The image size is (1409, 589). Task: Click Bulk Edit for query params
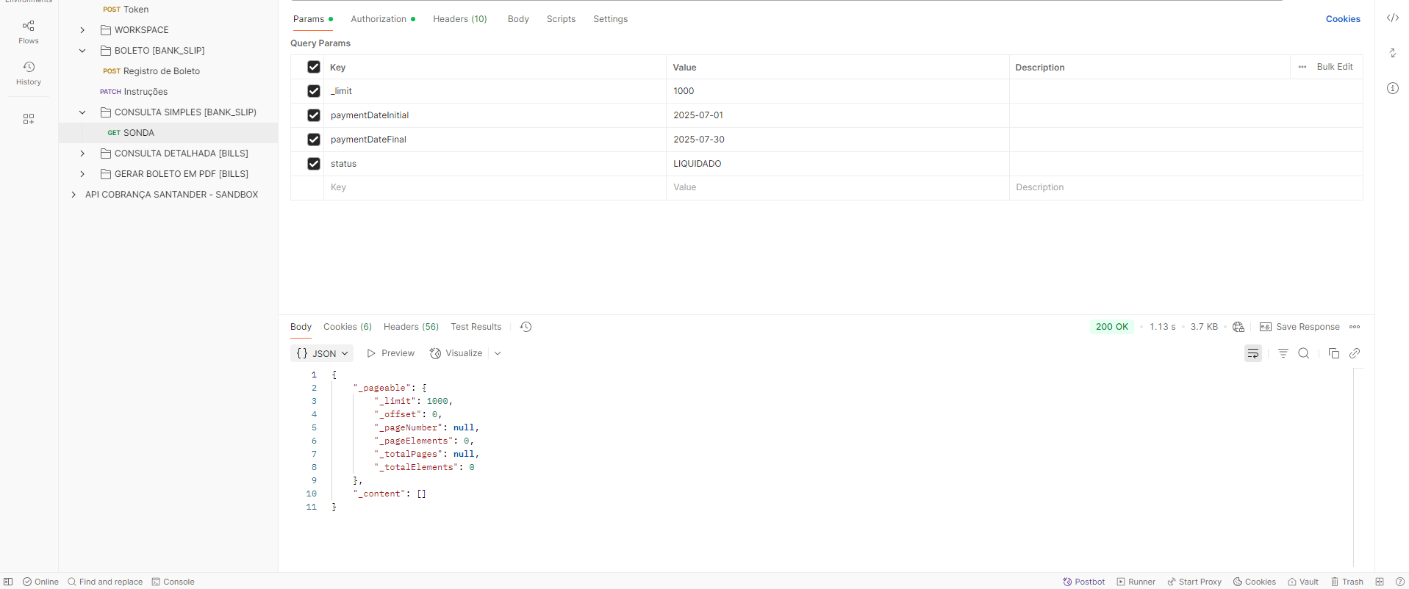1335,67
